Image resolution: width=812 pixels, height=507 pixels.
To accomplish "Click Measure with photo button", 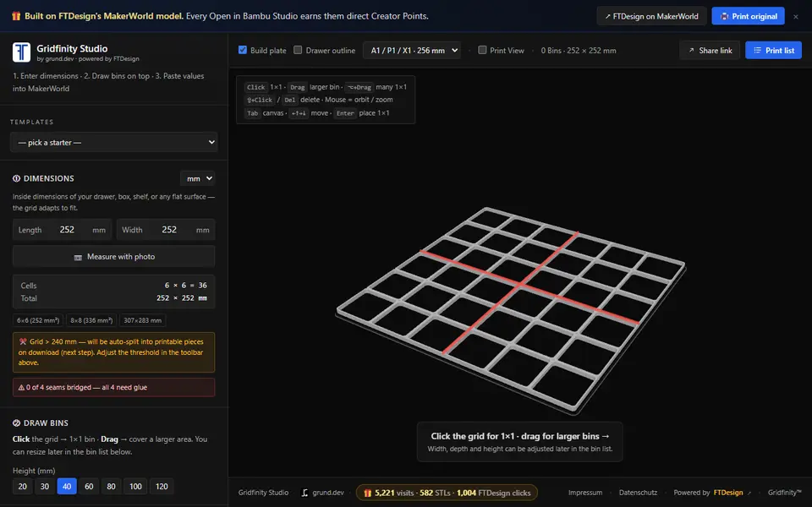I will (x=114, y=257).
